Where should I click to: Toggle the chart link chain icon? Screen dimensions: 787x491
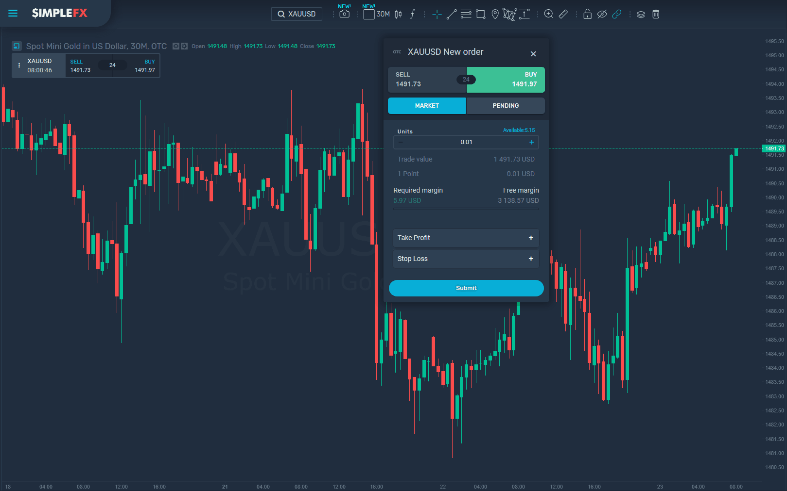point(616,14)
